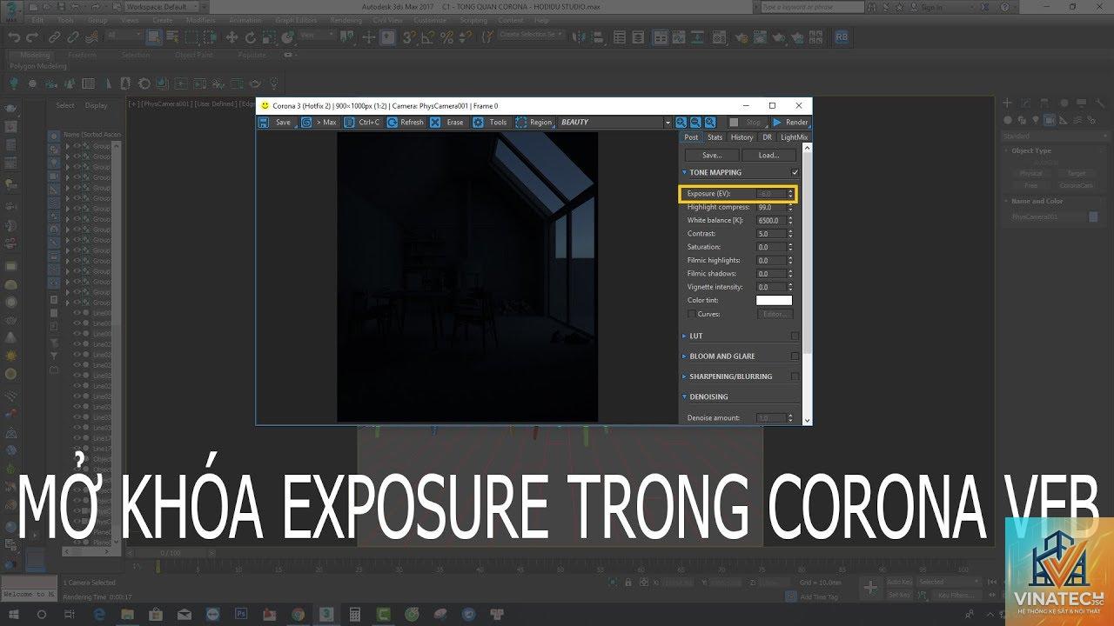Open the Windows Start menu

(13, 615)
